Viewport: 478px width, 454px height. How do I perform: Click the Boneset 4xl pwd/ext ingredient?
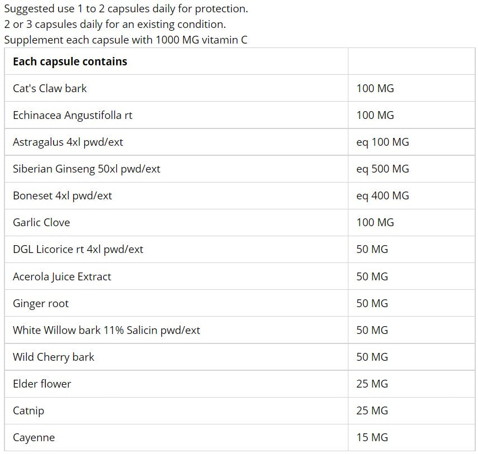pyautogui.click(x=63, y=195)
